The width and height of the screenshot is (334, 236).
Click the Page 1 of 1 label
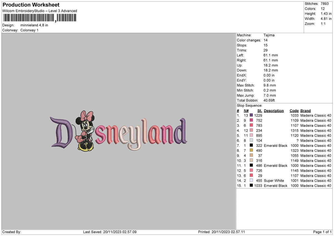pyautogui.click(x=322, y=232)
